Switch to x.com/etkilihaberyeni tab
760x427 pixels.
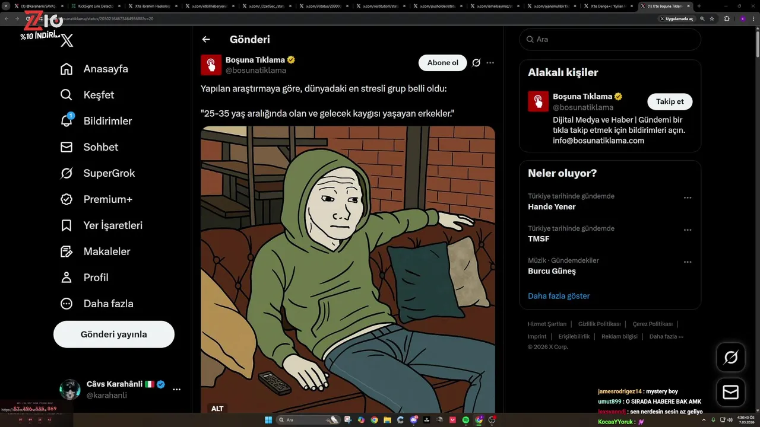pyautogui.click(x=210, y=6)
